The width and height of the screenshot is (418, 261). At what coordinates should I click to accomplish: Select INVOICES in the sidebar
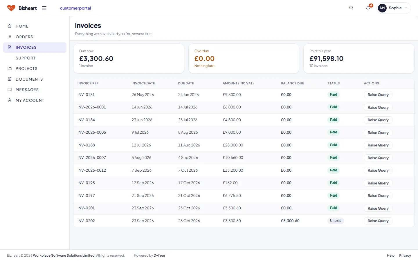35,48
